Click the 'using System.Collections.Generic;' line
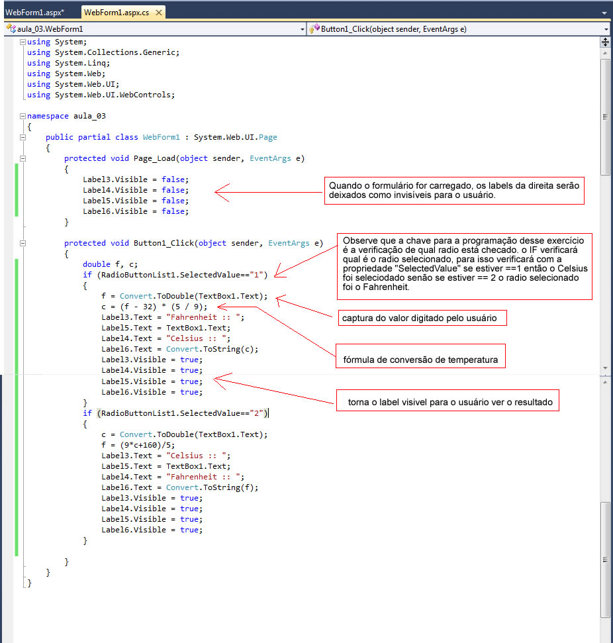Viewport: 613px width, 643px height. (x=103, y=52)
